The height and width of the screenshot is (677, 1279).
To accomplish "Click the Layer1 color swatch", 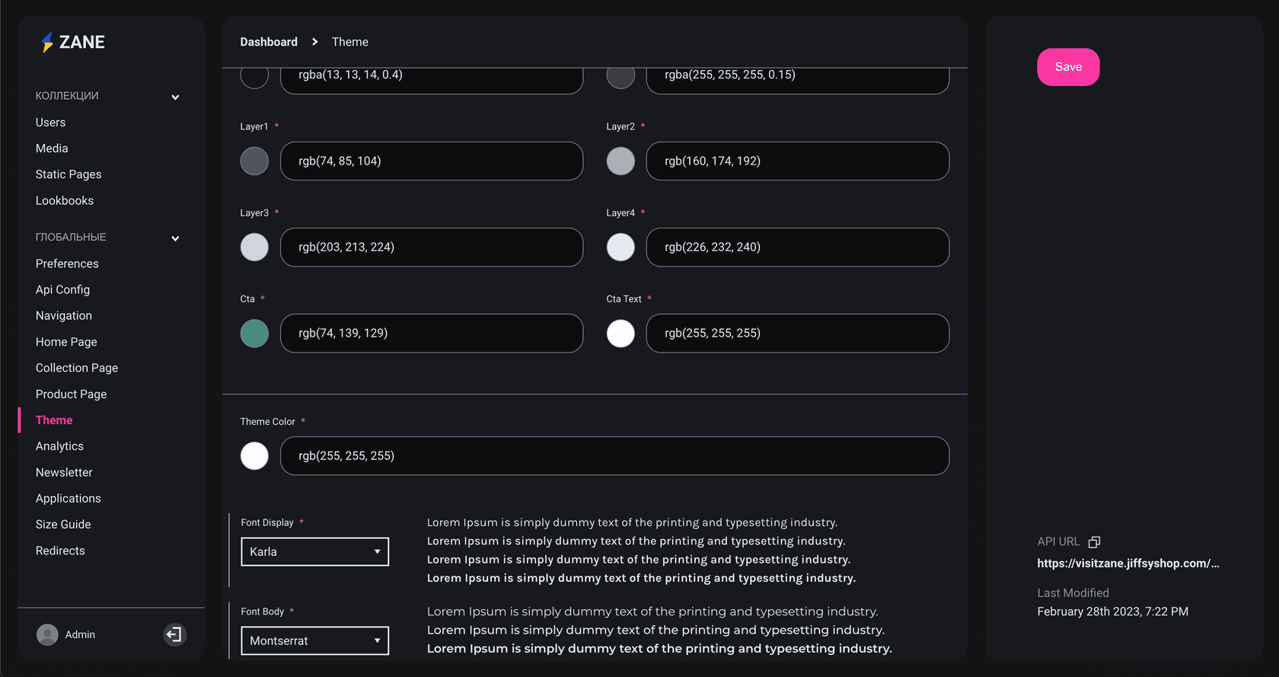I will [x=254, y=161].
